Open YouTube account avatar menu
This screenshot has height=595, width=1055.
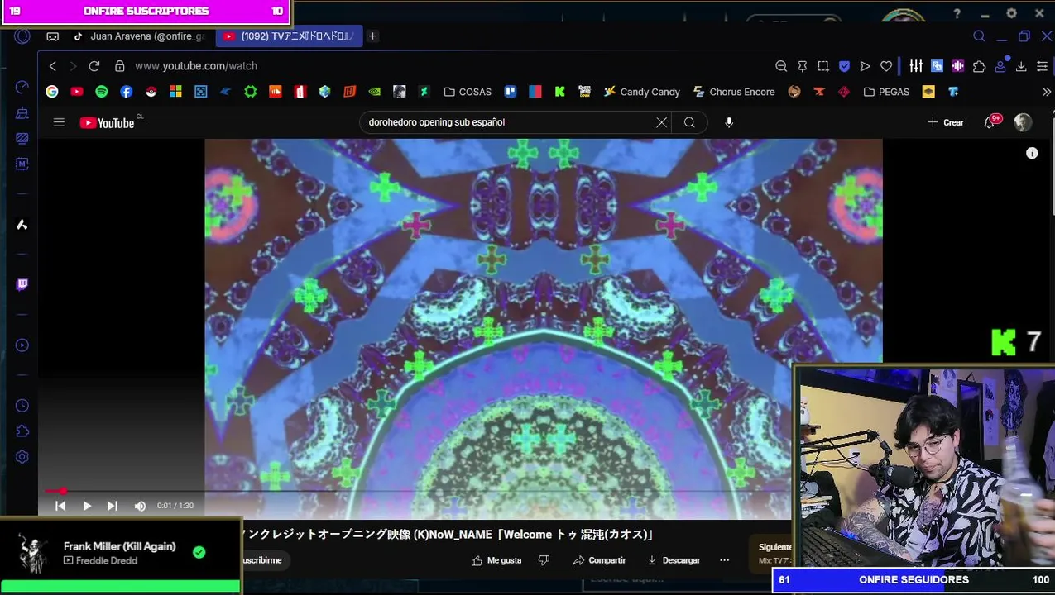(x=1024, y=122)
